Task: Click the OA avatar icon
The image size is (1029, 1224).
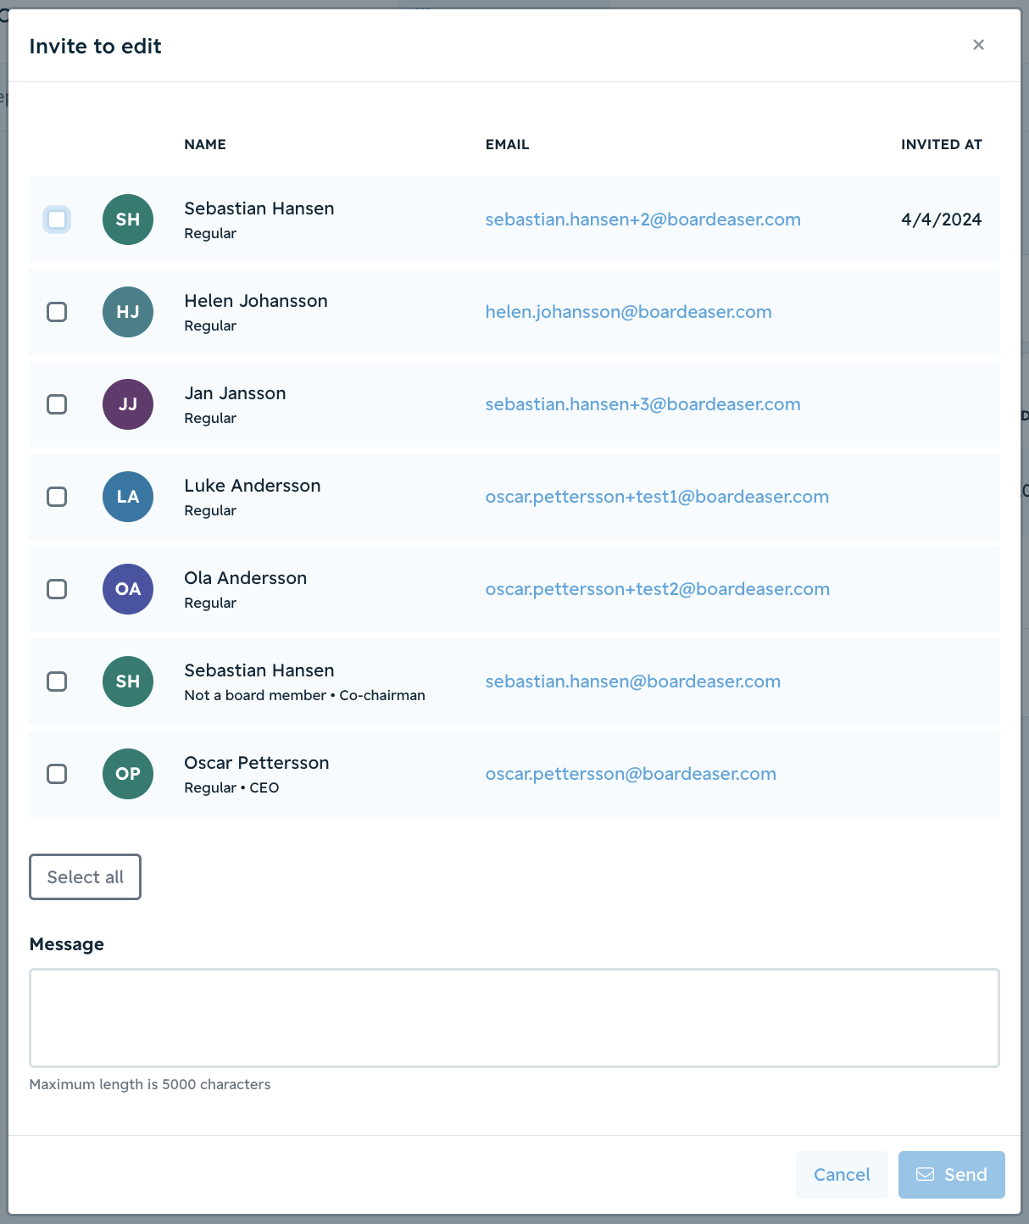Action: point(128,589)
